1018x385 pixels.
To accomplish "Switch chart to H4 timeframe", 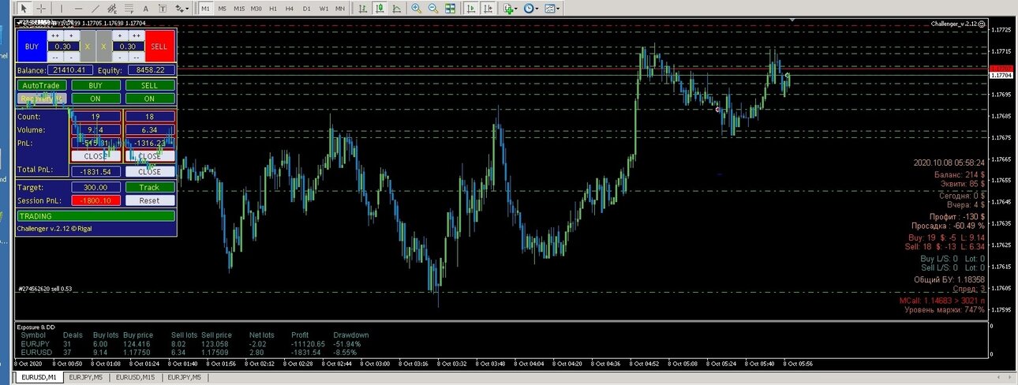I will coord(289,8).
